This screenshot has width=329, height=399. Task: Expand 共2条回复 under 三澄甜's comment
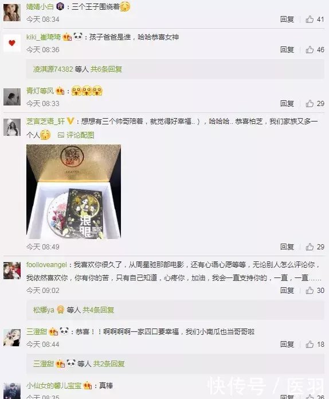tap(109, 363)
